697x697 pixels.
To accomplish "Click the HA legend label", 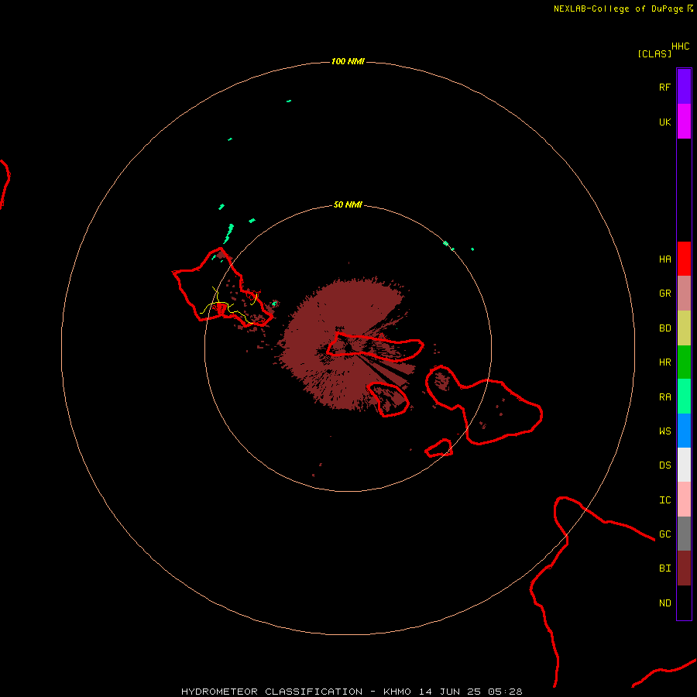I will (x=664, y=259).
